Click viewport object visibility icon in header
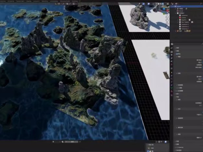Image resolution: width=203 pixels, height=152 pixels. (139, 4)
